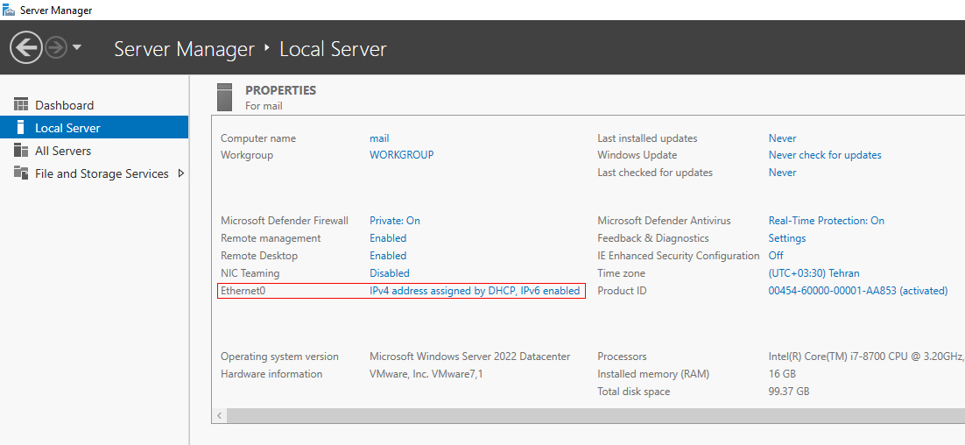Screen dimensions: 965x445
Task: Click the All Servers sidebar icon
Action: [x=21, y=150]
